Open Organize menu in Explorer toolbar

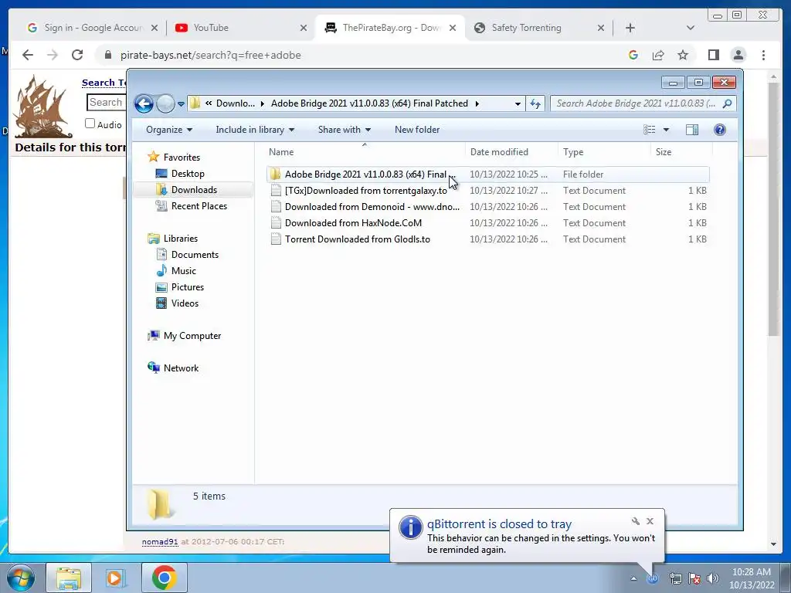[x=169, y=130]
